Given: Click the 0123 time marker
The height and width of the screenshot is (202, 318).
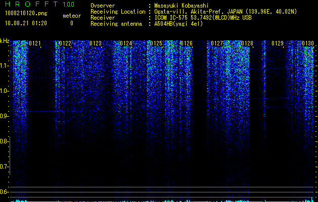Looking at the screenshot, I should 96,43.
